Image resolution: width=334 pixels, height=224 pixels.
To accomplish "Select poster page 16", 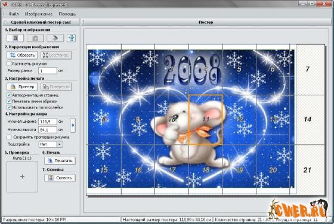I will point(138,170).
